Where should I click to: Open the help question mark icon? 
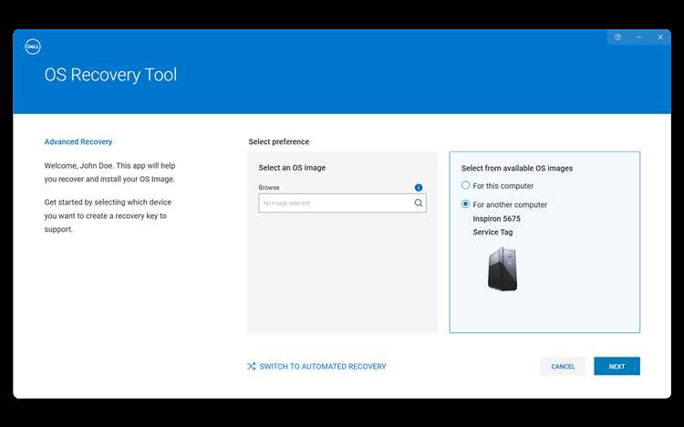click(617, 37)
